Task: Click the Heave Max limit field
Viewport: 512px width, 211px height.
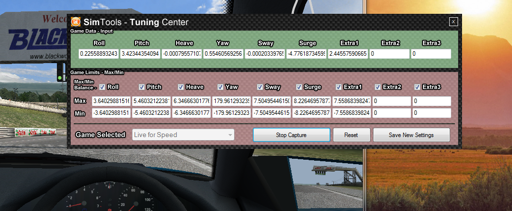Action: tap(191, 101)
